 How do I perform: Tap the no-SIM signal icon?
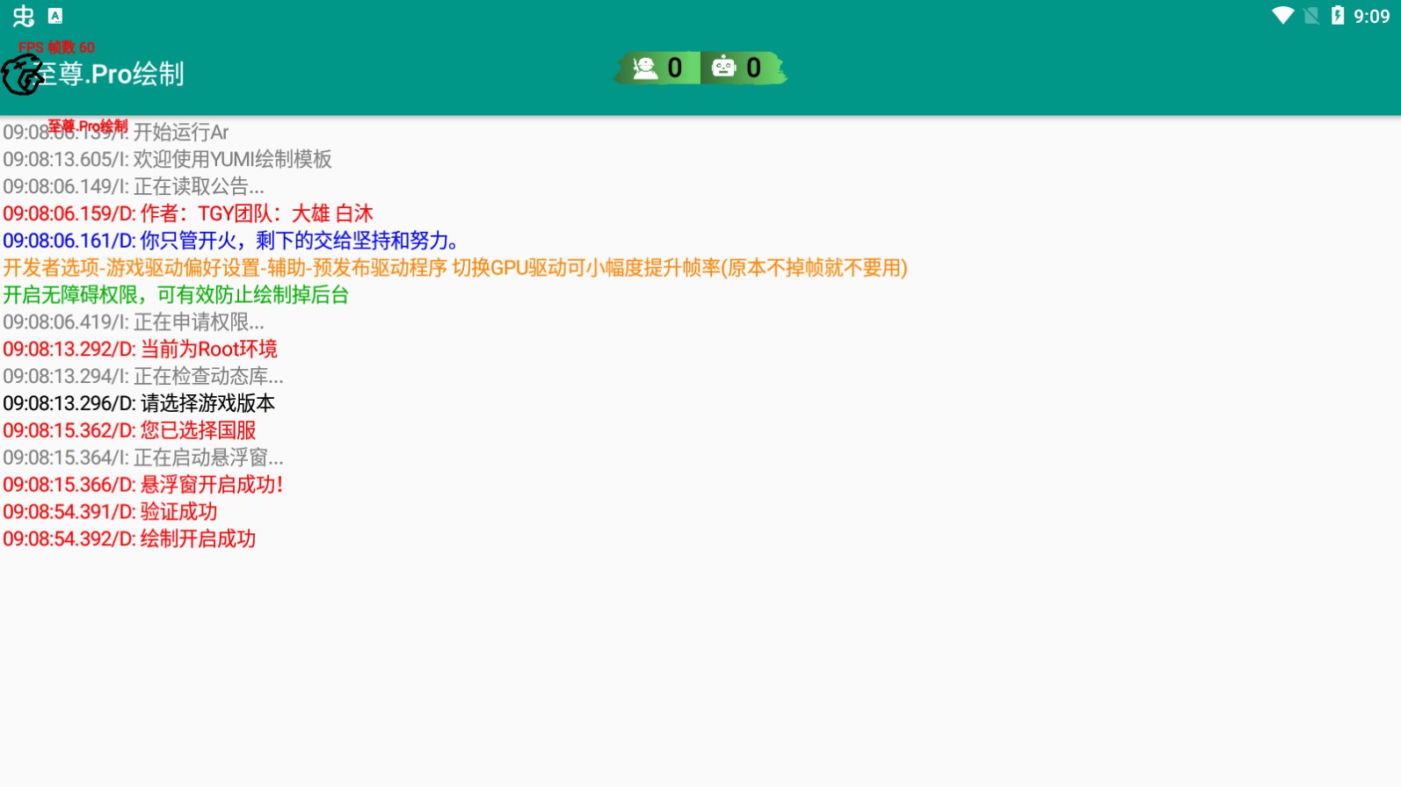click(x=1310, y=16)
